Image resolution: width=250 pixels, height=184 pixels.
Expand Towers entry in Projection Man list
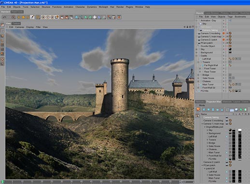click(207, 140)
